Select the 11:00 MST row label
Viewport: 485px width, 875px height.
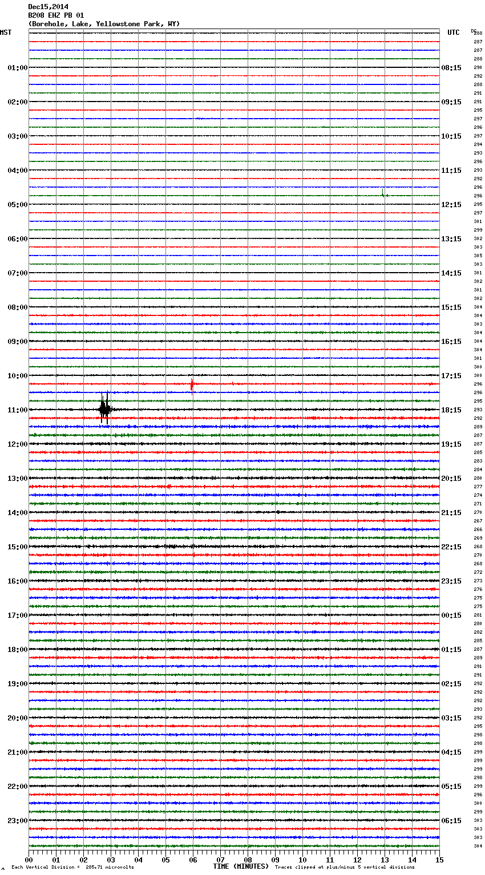click(x=17, y=410)
